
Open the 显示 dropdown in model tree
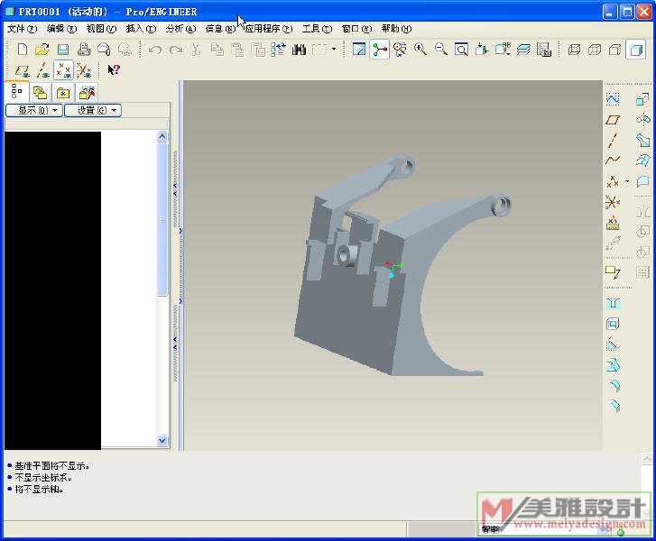pyautogui.click(x=33, y=110)
